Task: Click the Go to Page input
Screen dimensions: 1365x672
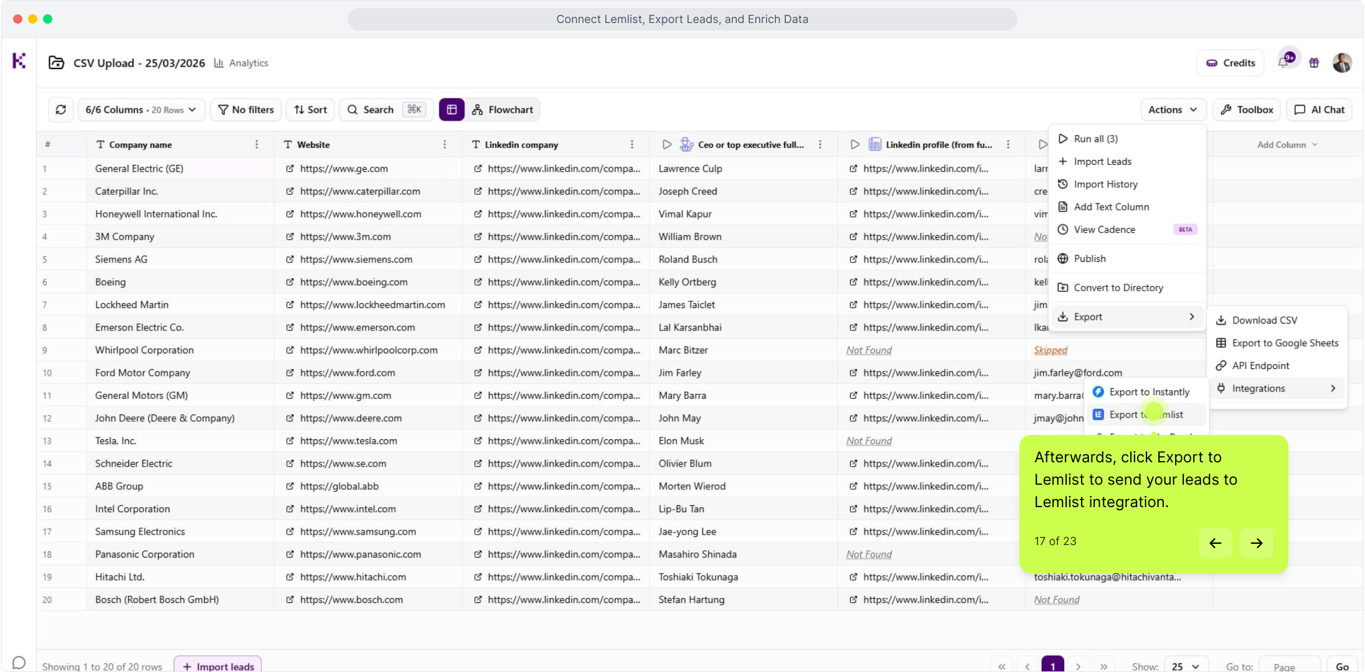Action: (1290, 666)
